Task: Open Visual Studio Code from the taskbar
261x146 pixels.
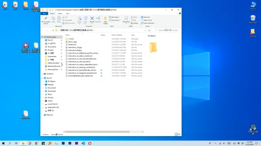Action: [83, 143]
